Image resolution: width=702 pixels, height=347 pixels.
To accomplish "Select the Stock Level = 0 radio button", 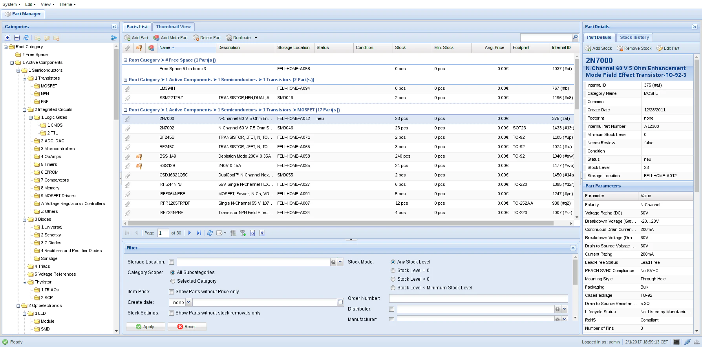I will (393, 271).
